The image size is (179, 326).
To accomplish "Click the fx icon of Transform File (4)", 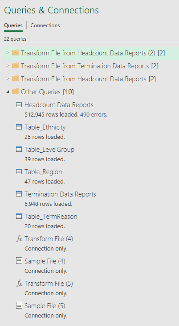I will tap(19, 238).
